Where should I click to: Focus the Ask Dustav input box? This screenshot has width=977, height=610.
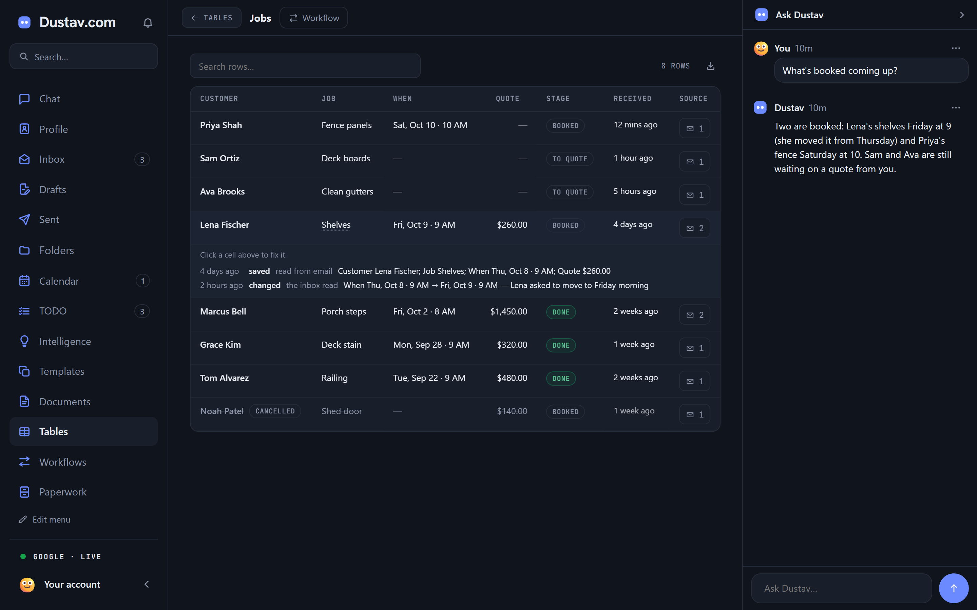click(841, 588)
